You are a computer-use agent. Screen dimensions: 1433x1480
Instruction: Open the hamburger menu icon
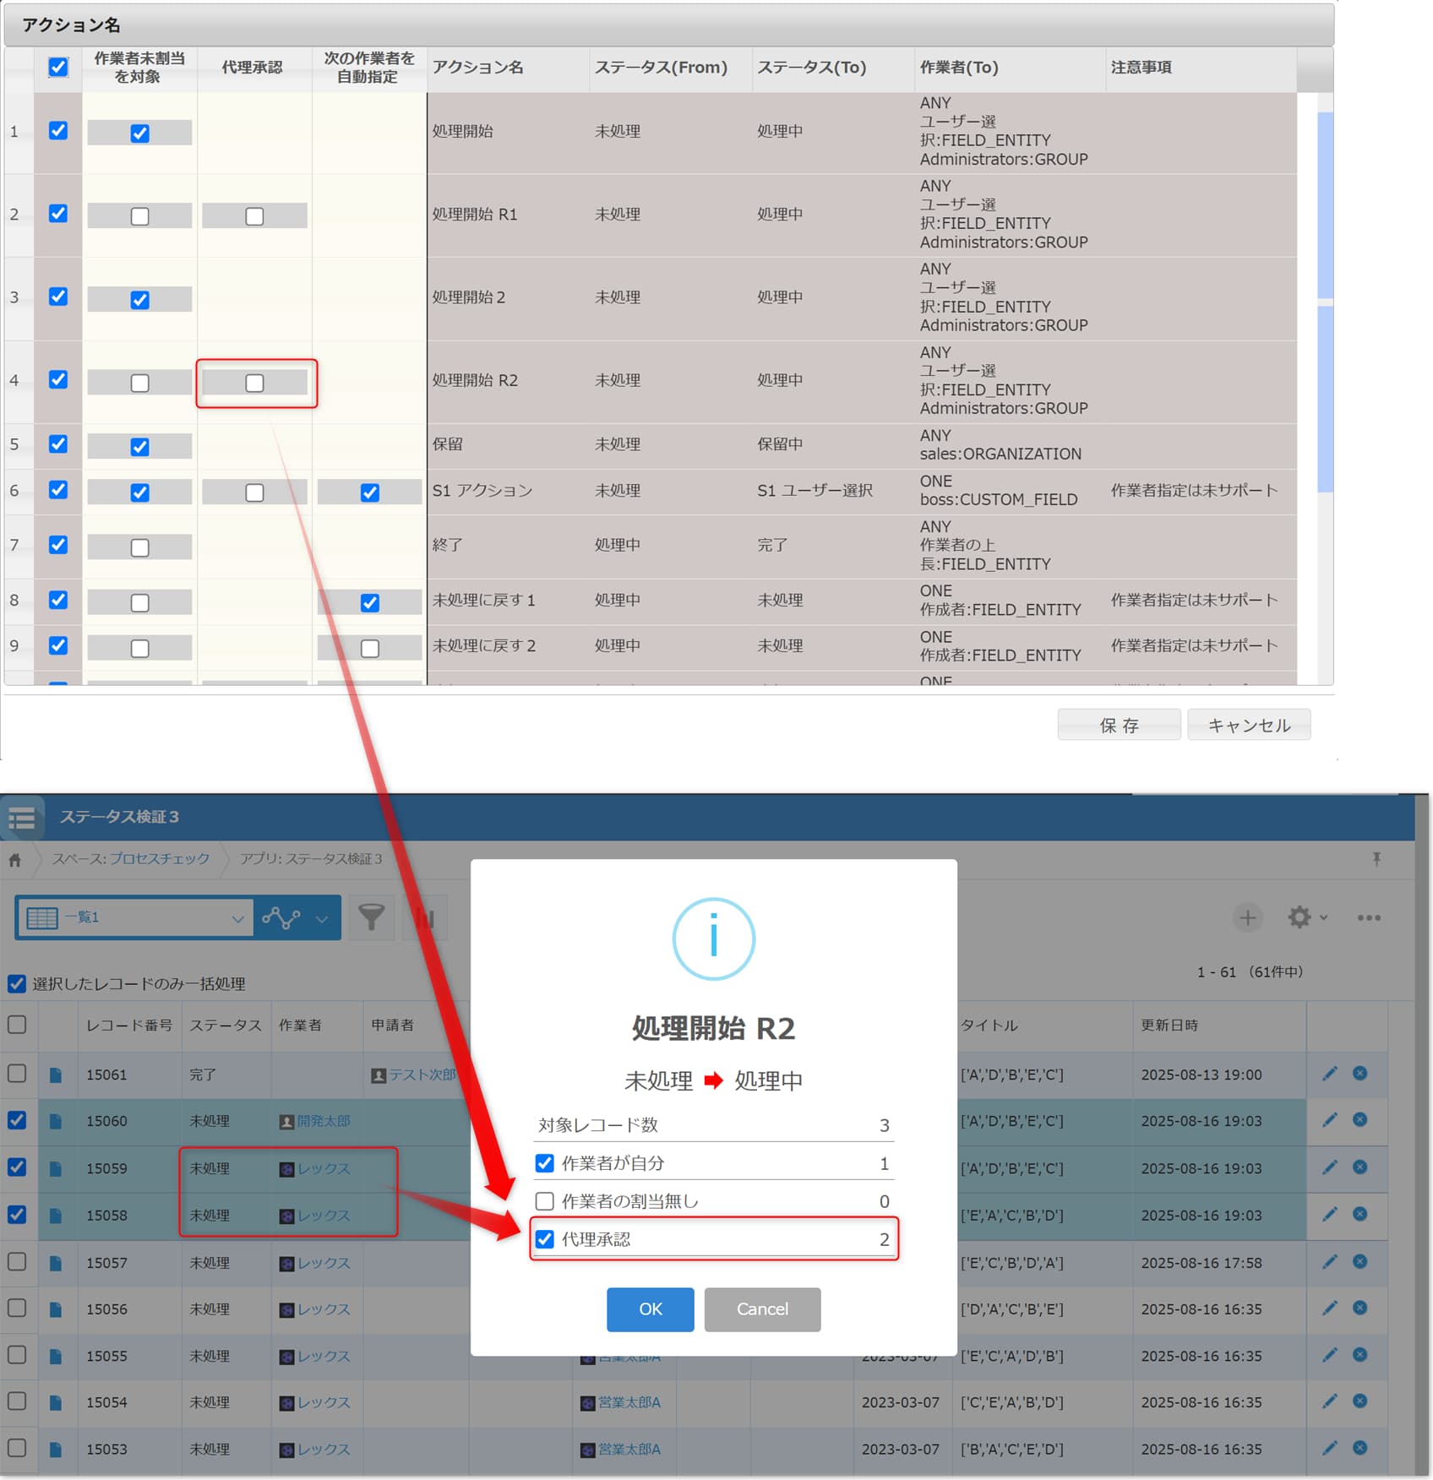coord(22,818)
